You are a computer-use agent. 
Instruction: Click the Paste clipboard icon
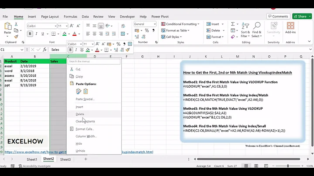(7, 26)
